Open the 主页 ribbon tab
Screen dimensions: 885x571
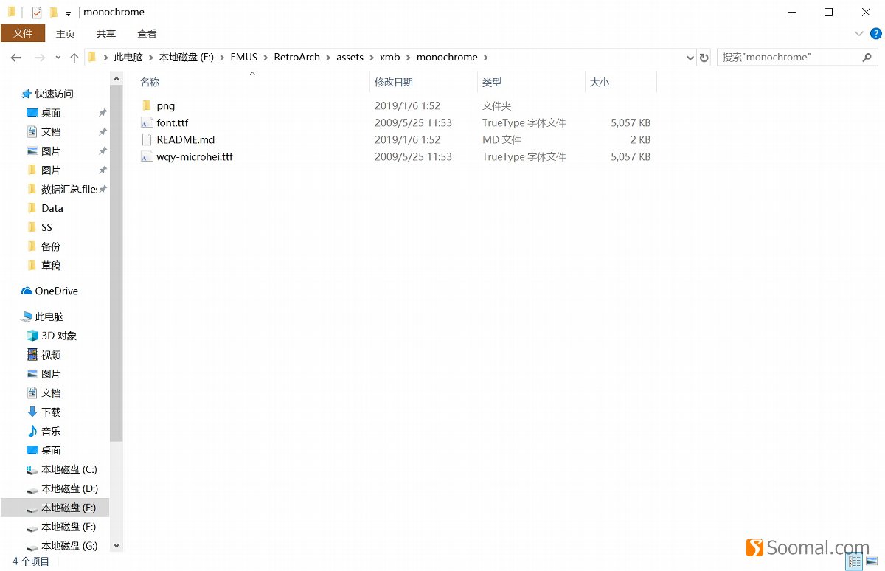pos(65,33)
